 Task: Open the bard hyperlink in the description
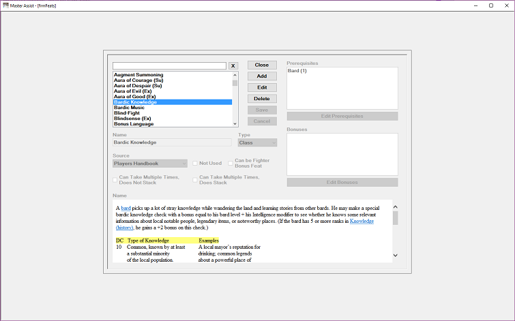(126, 208)
